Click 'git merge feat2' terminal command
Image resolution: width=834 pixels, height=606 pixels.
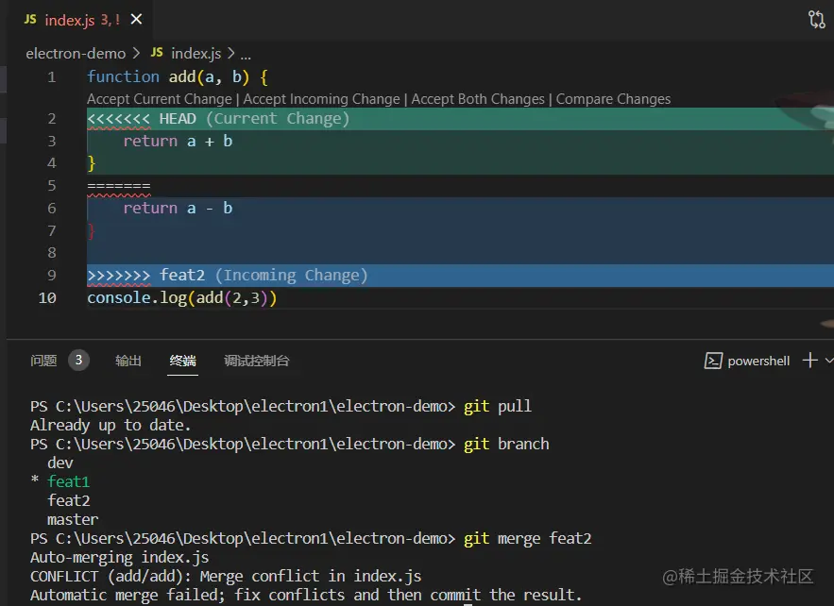pos(527,538)
